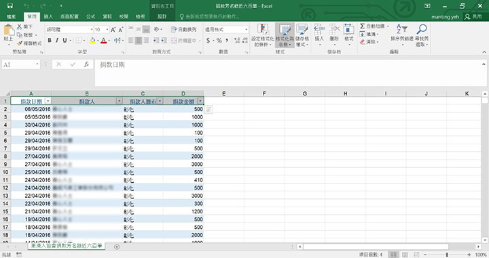The image size is (489, 258).
Task: Open Sort & Filter options
Action: (402, 35)
